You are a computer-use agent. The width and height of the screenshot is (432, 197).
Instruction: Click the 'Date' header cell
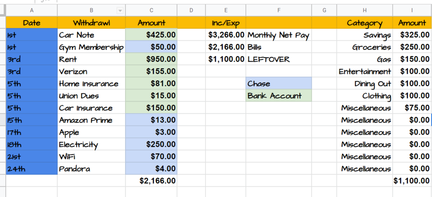[x=32, y=23]
